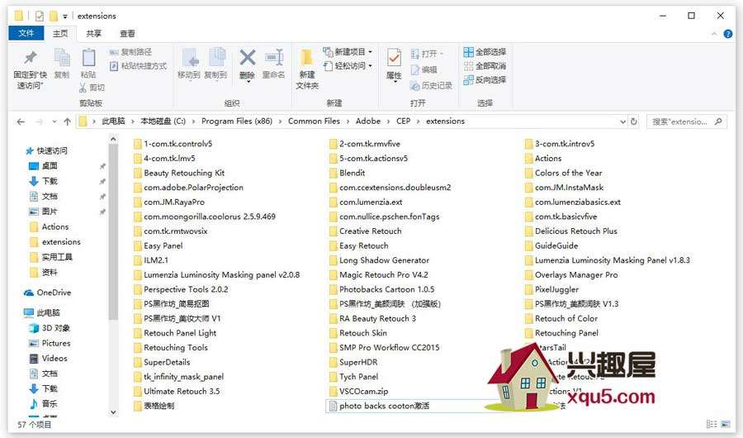The width and height of the screenshot is (743, 438).
Task: Select the GuideGuide folder
Action: coord(551,245)
